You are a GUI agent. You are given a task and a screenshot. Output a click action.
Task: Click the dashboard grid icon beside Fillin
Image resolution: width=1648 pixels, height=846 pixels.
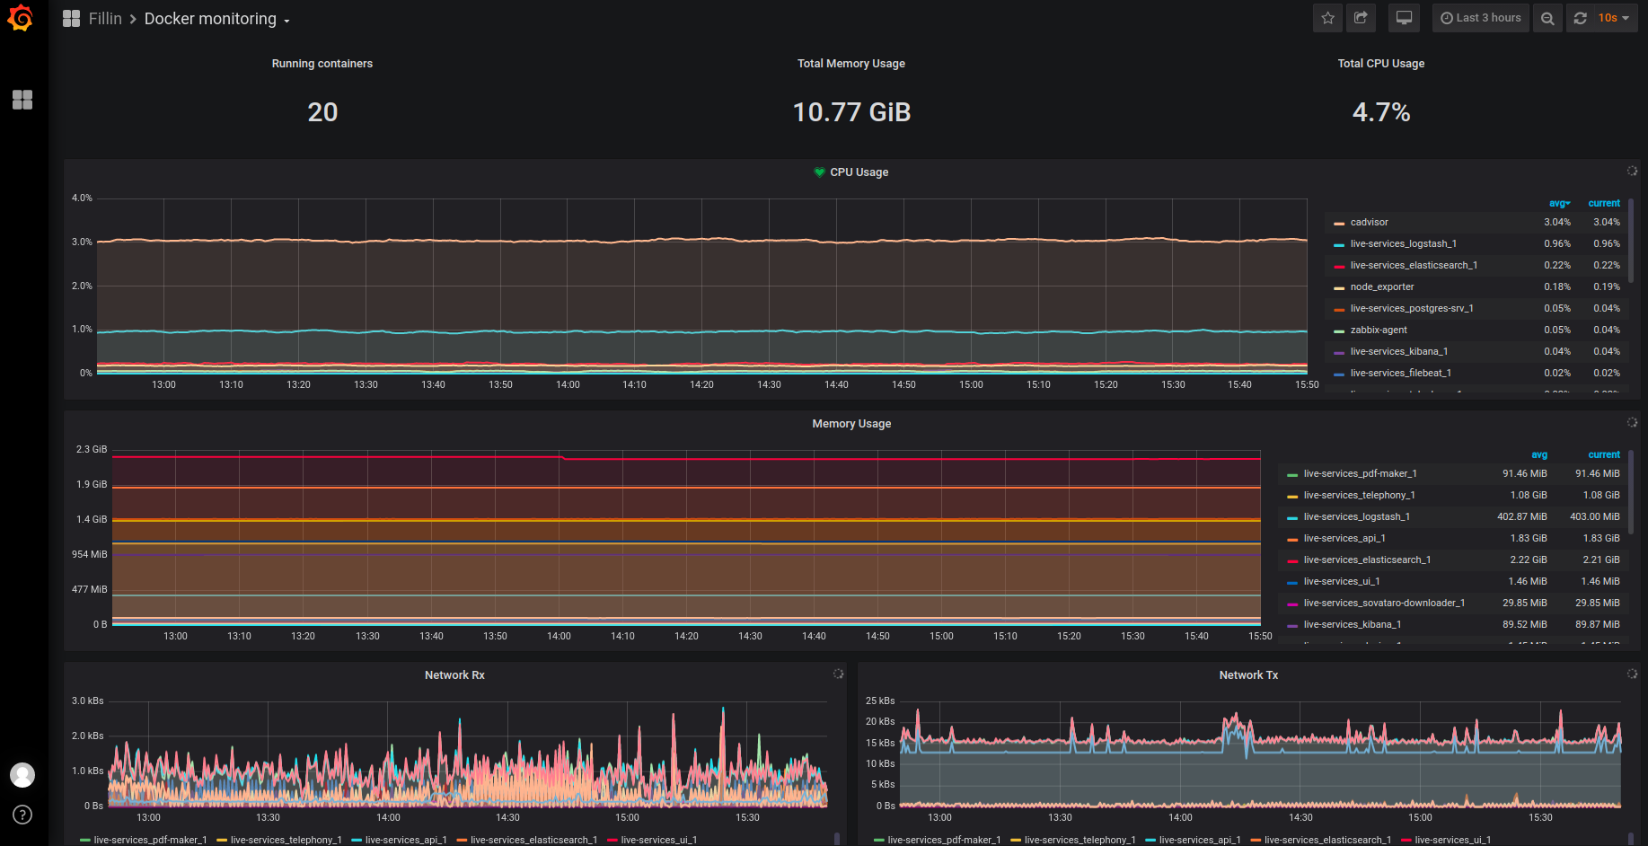coord(72,19)
